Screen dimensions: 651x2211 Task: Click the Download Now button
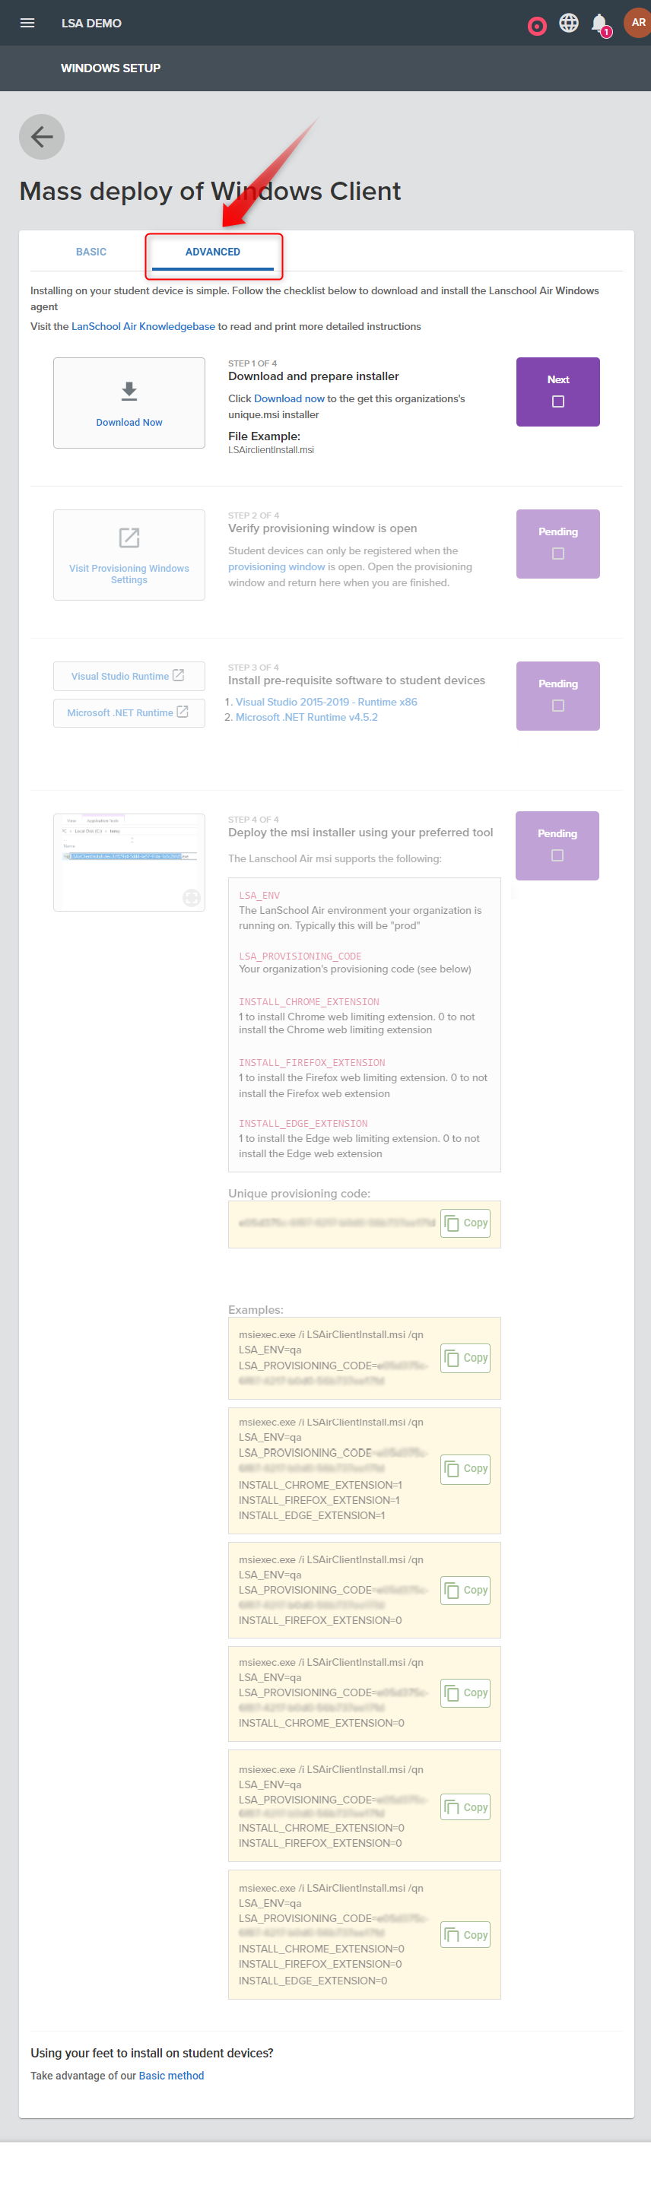point(129,421)
